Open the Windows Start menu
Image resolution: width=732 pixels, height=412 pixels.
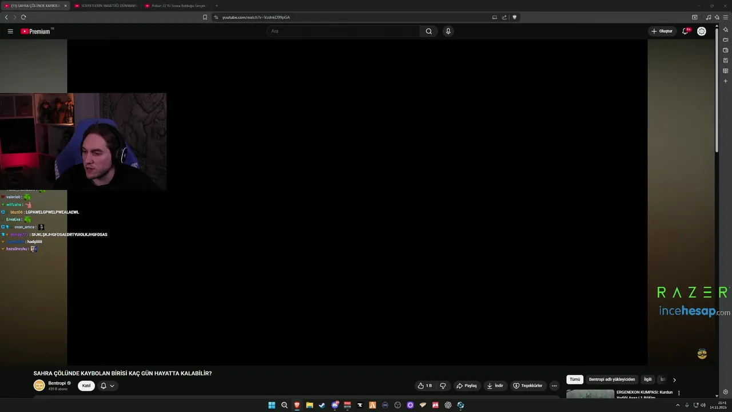(272, 405)
